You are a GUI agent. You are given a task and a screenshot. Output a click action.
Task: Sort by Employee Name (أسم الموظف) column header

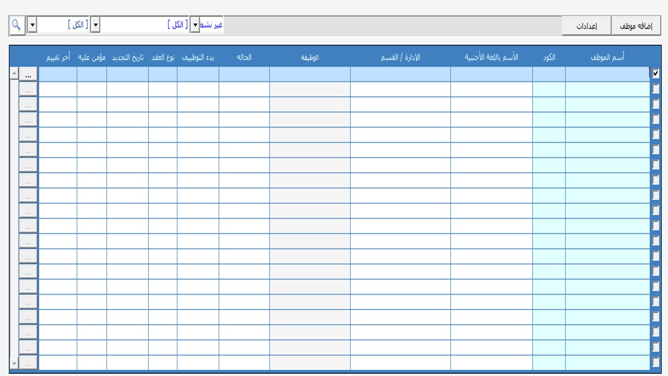click(x=607, y=57)
